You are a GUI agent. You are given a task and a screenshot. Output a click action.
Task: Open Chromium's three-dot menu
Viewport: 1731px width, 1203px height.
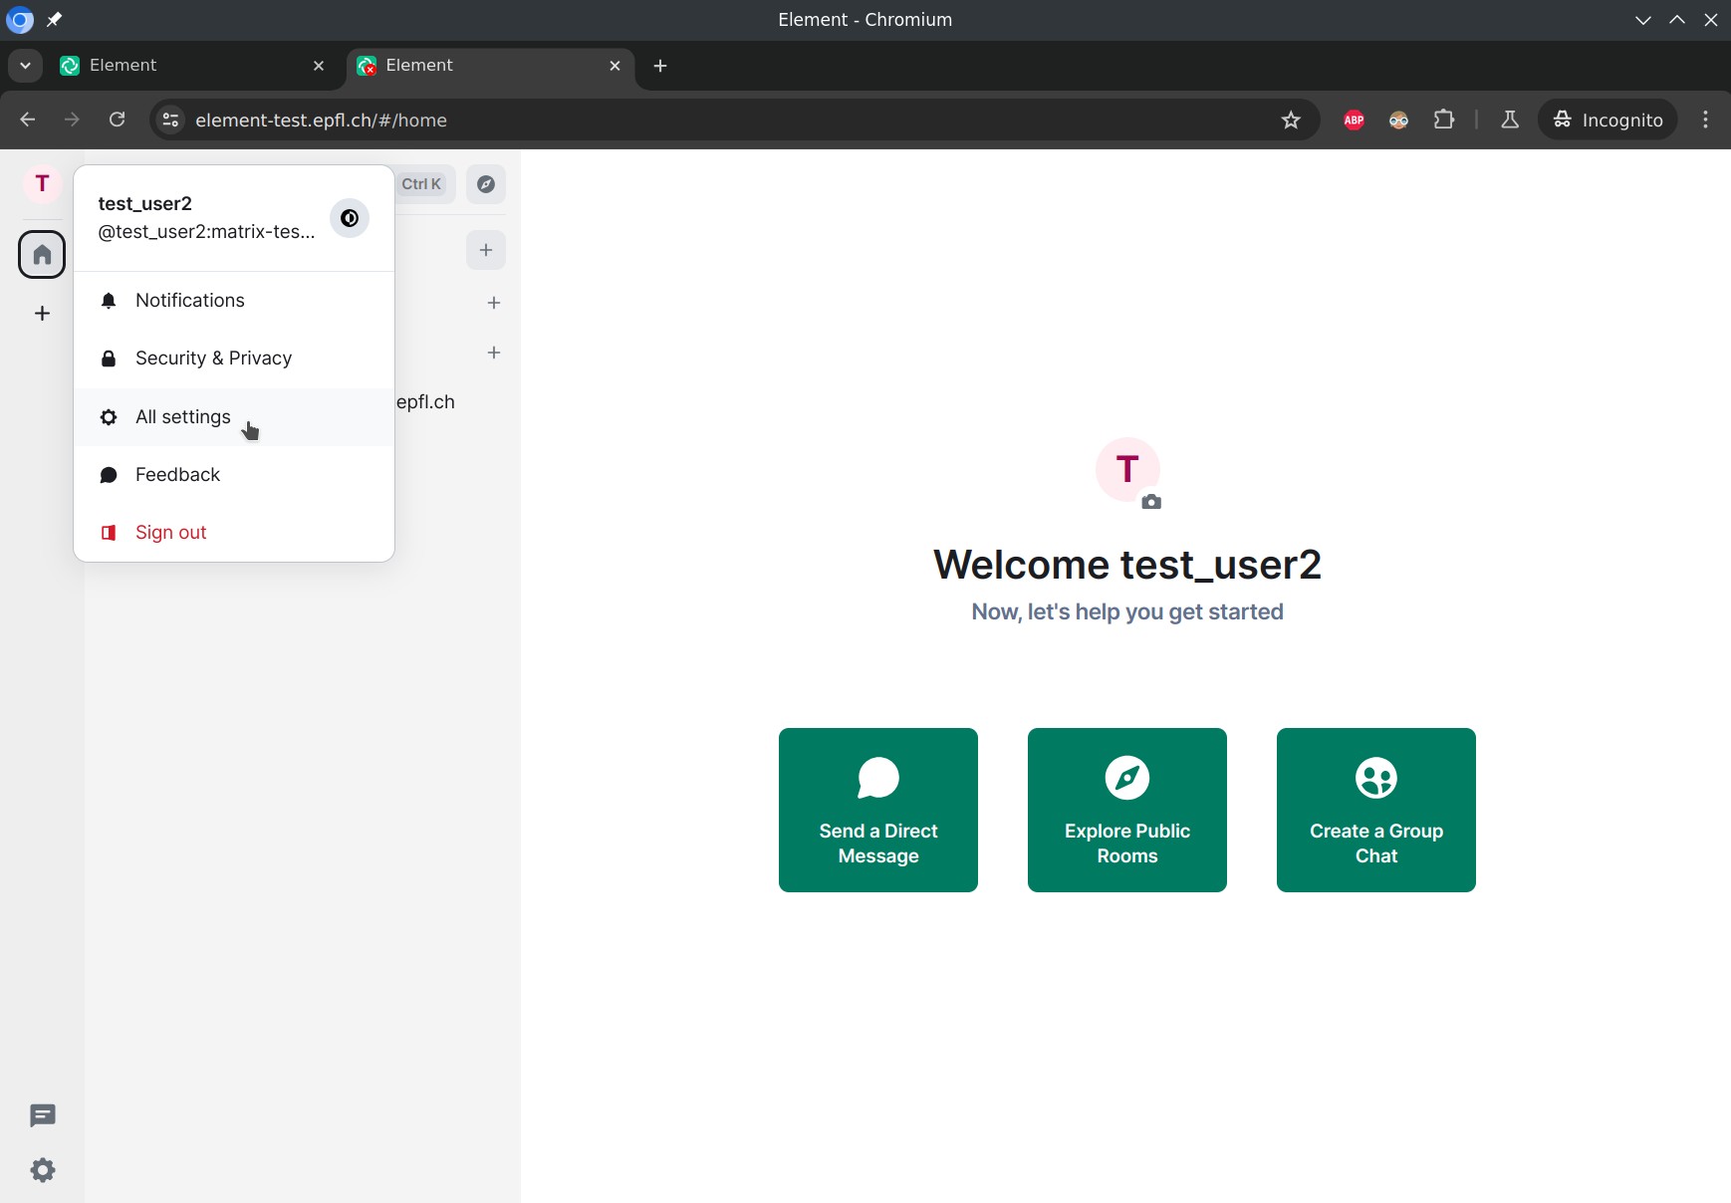[1705, 120]
